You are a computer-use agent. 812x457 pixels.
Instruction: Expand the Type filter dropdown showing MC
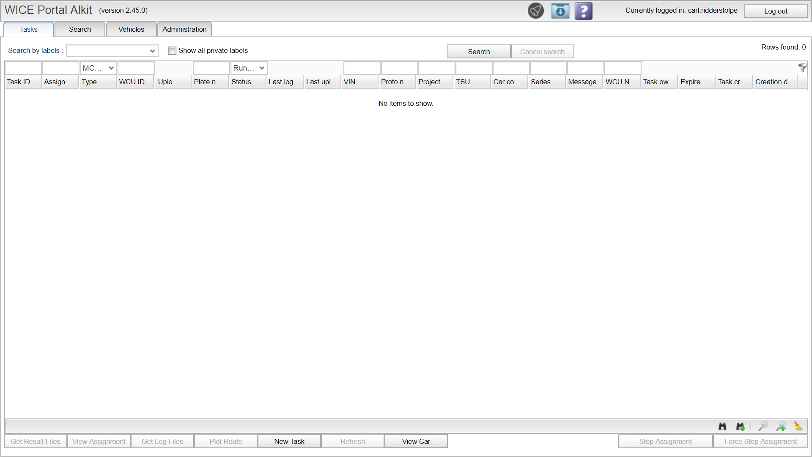(98, 68)
